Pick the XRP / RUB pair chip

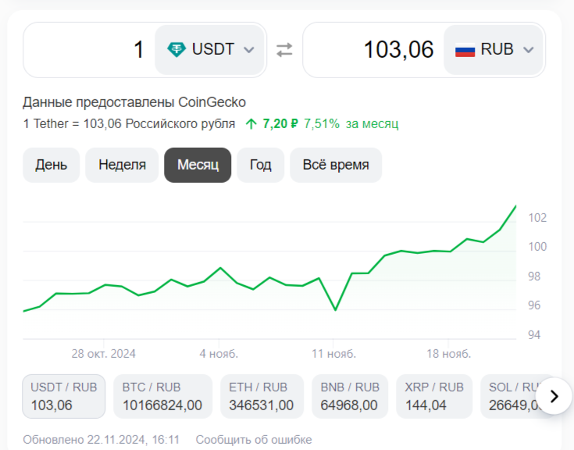point(434,396)
